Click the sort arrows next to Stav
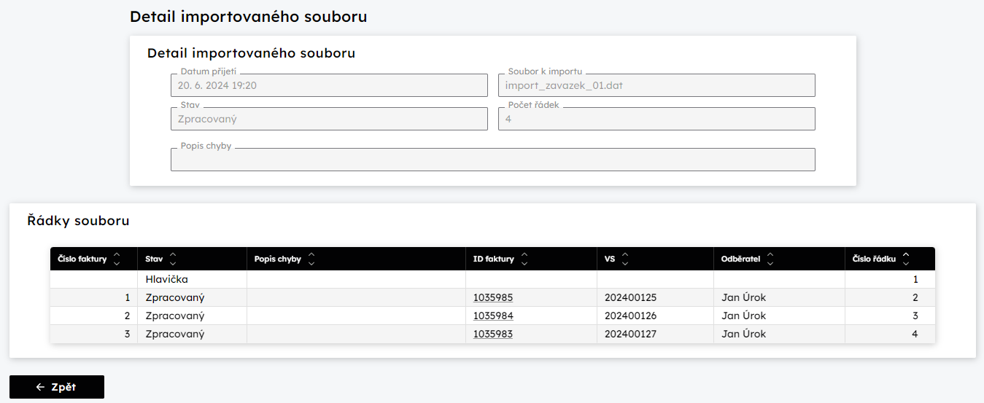The image size is (984, 403). (173, 259)
